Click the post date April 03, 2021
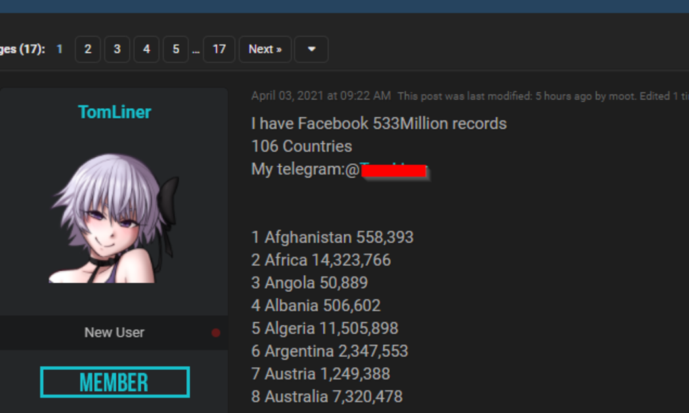 (321, 96)
